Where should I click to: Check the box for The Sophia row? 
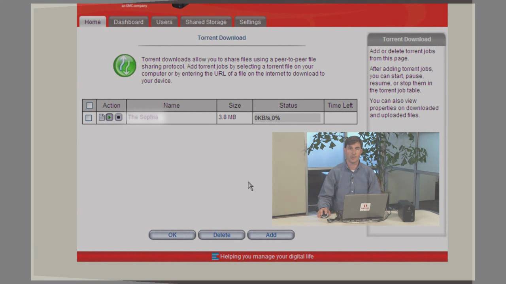click(x=89, y=118)
